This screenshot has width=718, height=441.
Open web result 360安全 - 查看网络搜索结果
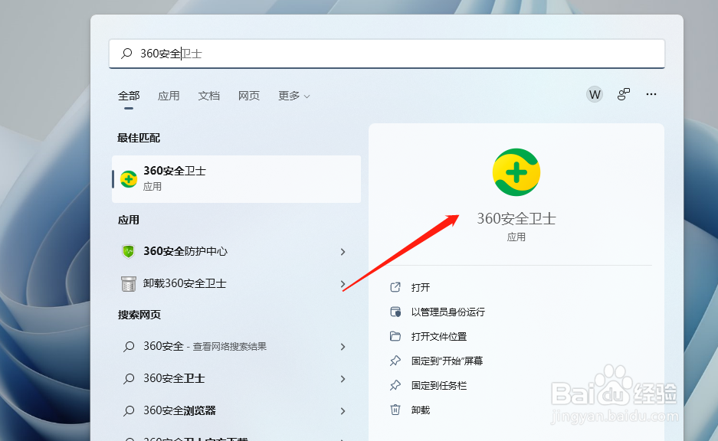(x=236, y=346)
